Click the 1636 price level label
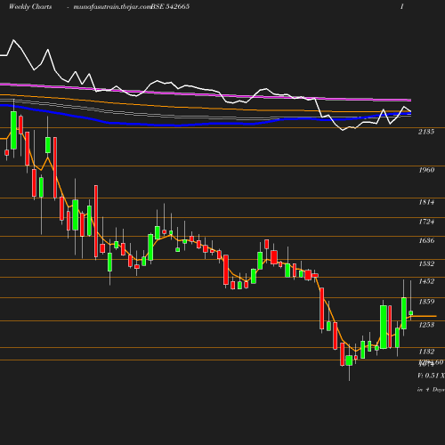The width and height of the screenshot is (445, 445). (x=426, y=240)
